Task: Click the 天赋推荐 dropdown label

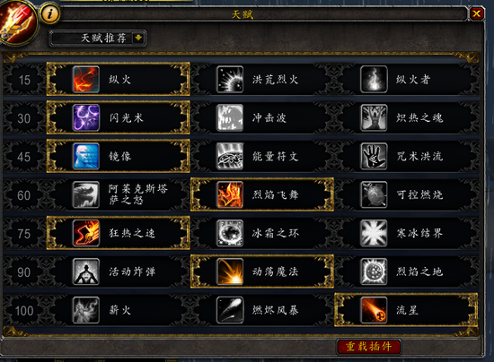Action: [x=103, y=39]
